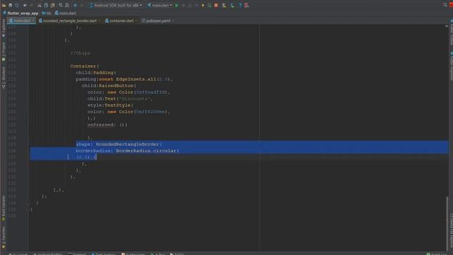Open the Run tool window button
The height and width of the screenshot is (255, 453).
point(158,254)
